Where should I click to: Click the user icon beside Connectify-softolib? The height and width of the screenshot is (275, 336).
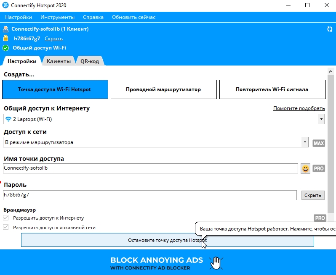[5, 29]
